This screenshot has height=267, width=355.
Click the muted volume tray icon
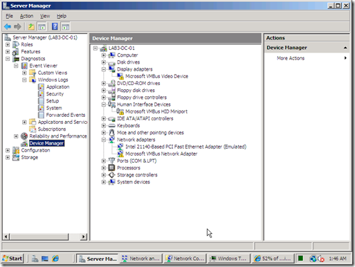[x=321, y=259]
